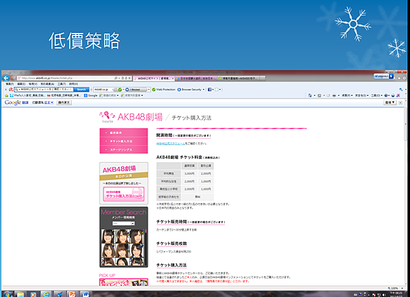
Task: Click the PICK UP banner image
Action: pos(124,283)
